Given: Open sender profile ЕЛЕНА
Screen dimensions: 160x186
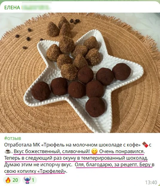Looking at the screenshot, I should (12, 7).
